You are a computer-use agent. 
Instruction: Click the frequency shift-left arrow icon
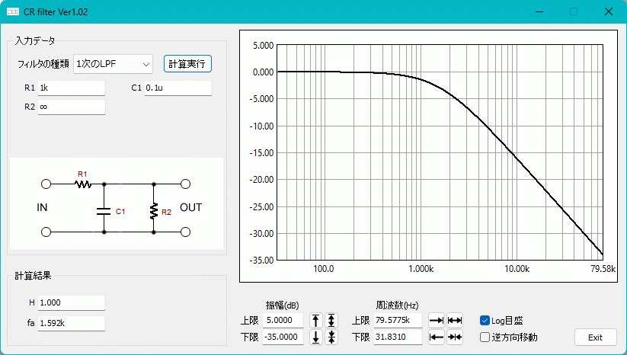click(437, 337)
